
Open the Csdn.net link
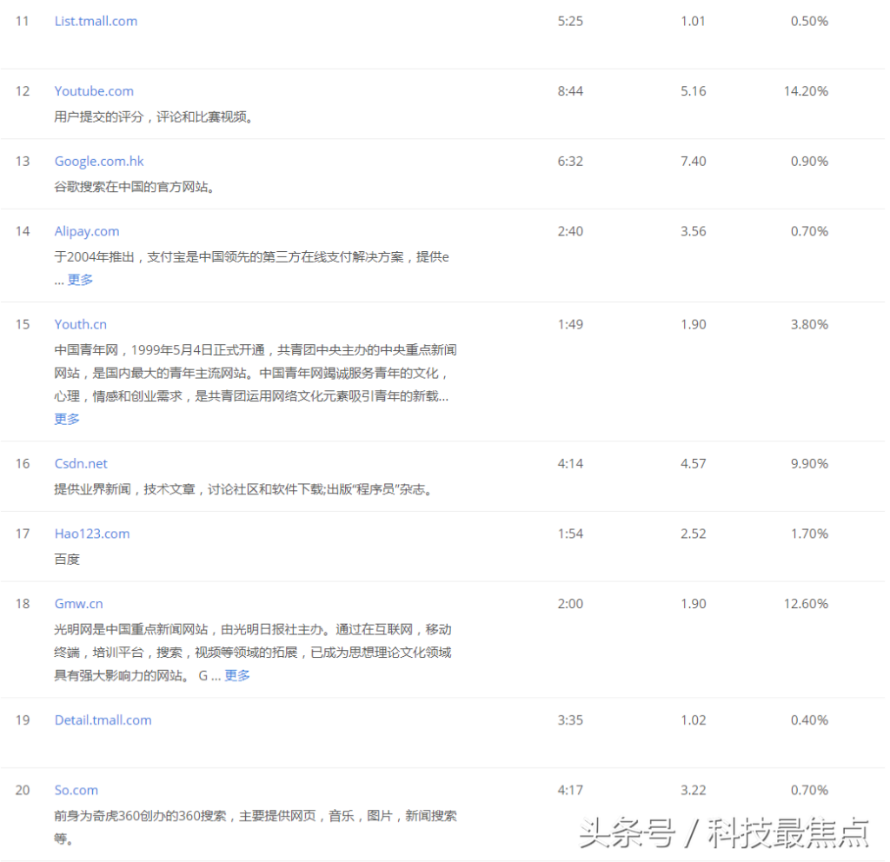(81, 464)
